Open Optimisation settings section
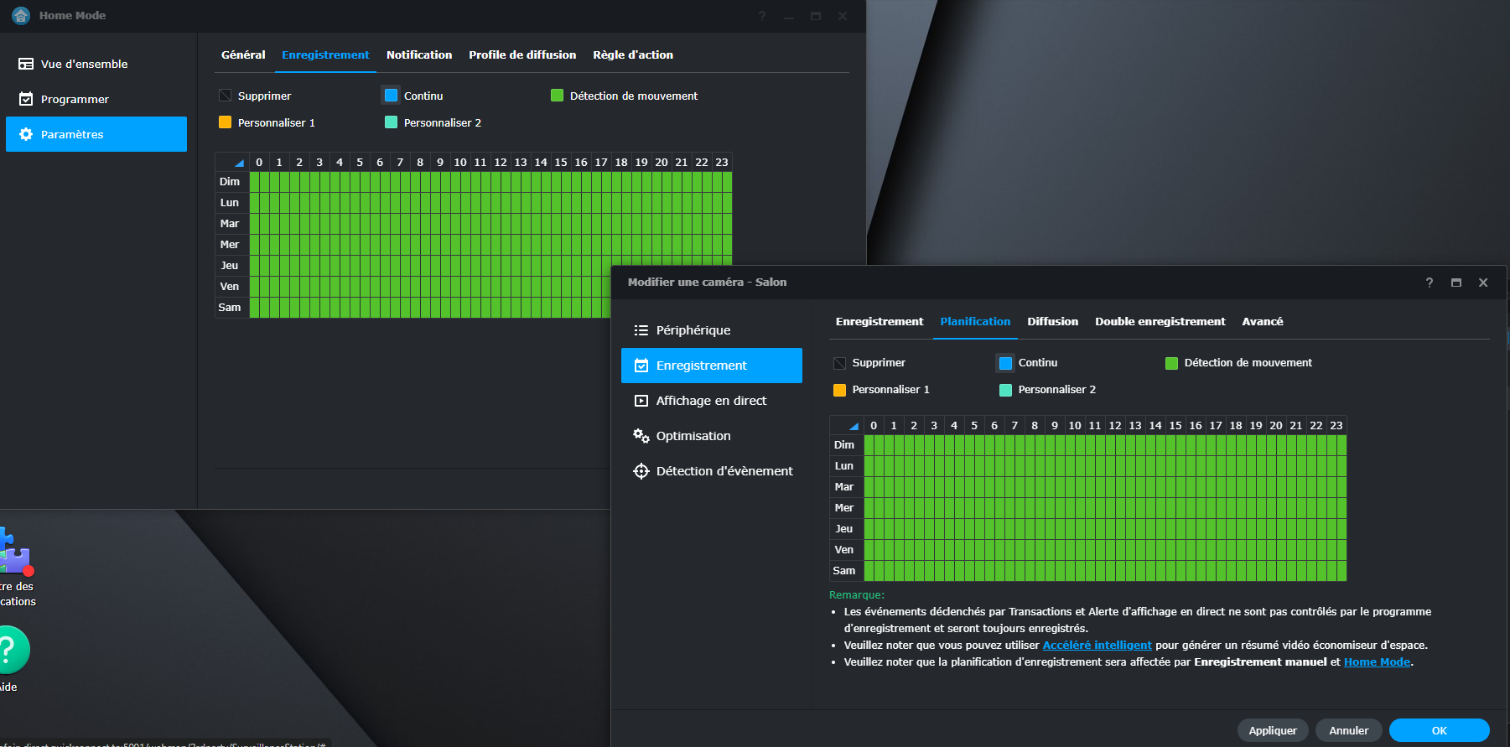1510x747 pixels. pos(693,436)
